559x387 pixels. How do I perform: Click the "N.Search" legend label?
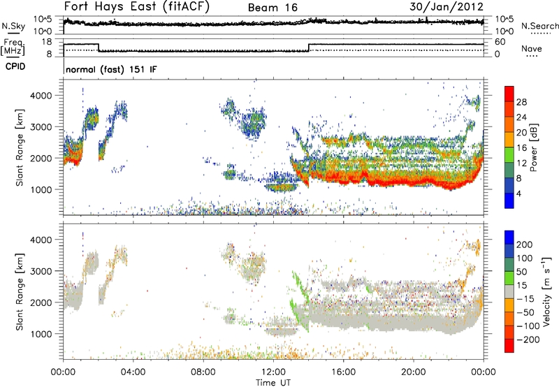(539, 26)
